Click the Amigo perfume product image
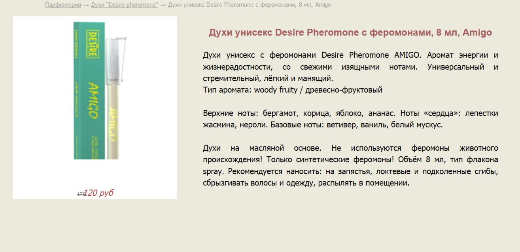Viewport: 520px width, 252px height. (x=95, y=91)
